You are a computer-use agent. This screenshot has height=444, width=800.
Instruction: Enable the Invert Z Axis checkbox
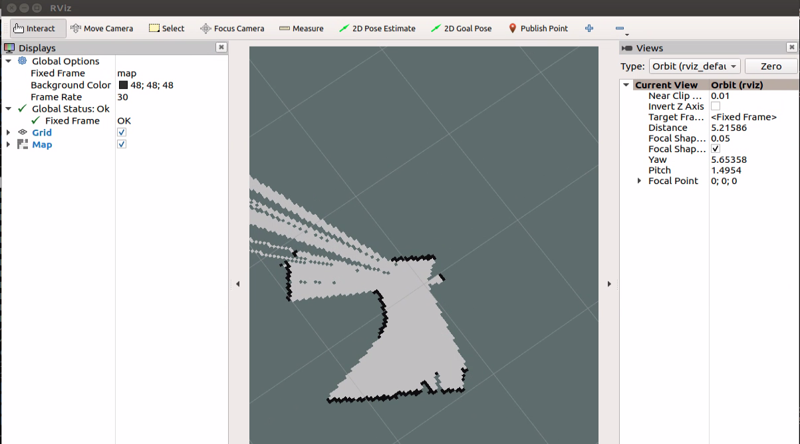click(716, 106)
